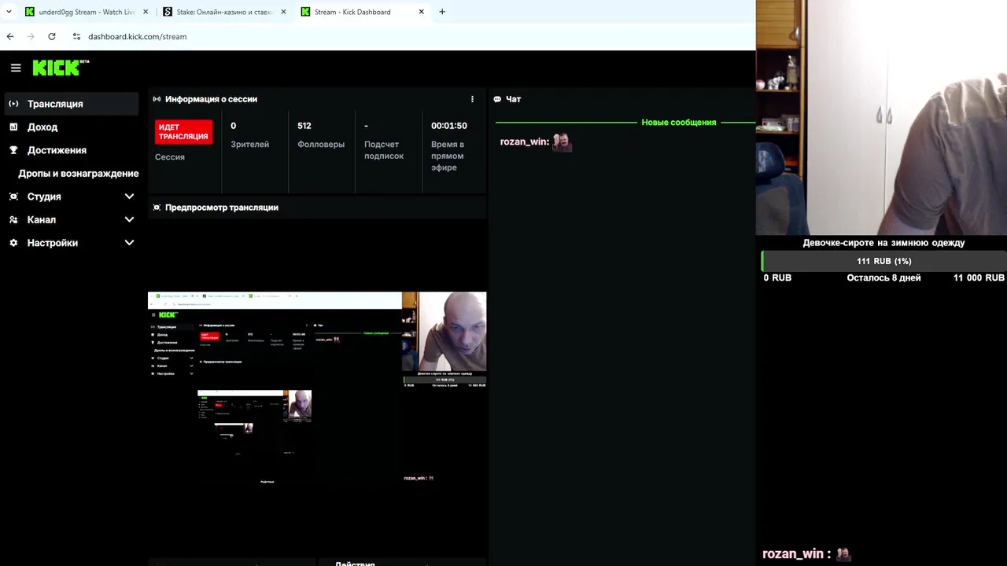The image size is (1007, 566).
Task: Click the Информация о сессии heading
Action: point(211,99)
